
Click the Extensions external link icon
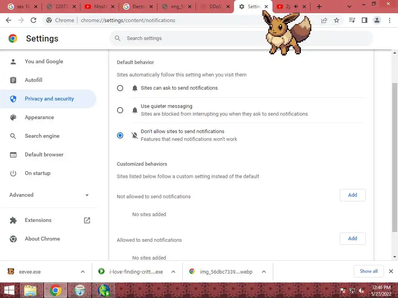[87, 220]
